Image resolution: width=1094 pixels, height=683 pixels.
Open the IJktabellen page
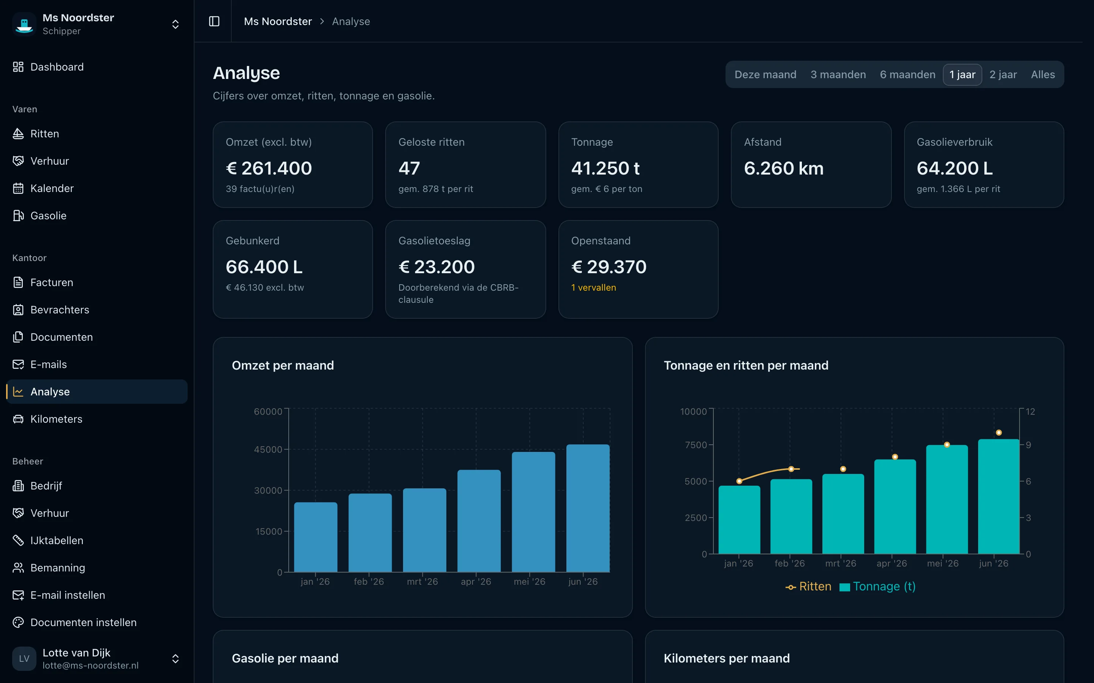(97, 540)
